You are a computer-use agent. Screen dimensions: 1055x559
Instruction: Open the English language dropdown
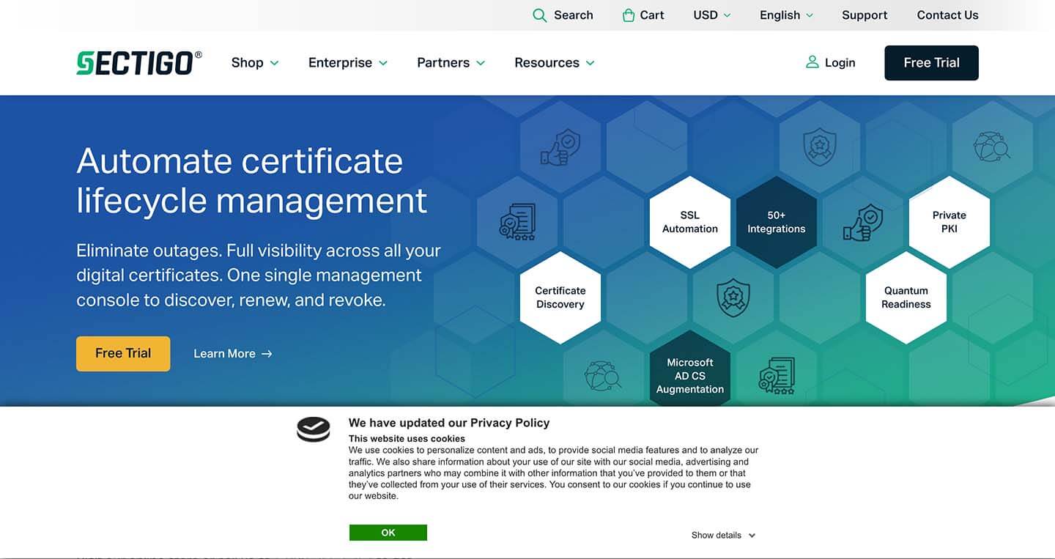(x=786, y=15)
